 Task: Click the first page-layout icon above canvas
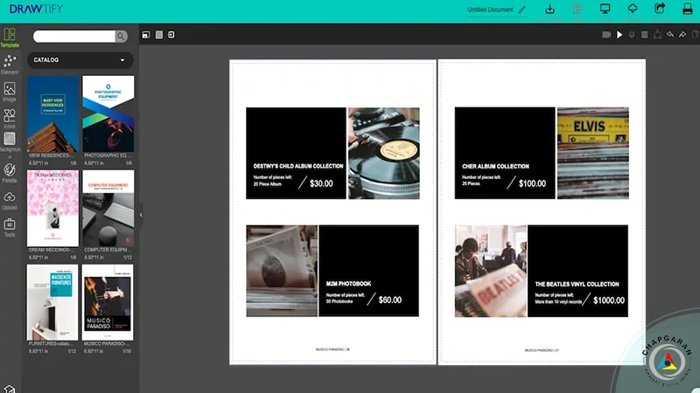point(146,35)
